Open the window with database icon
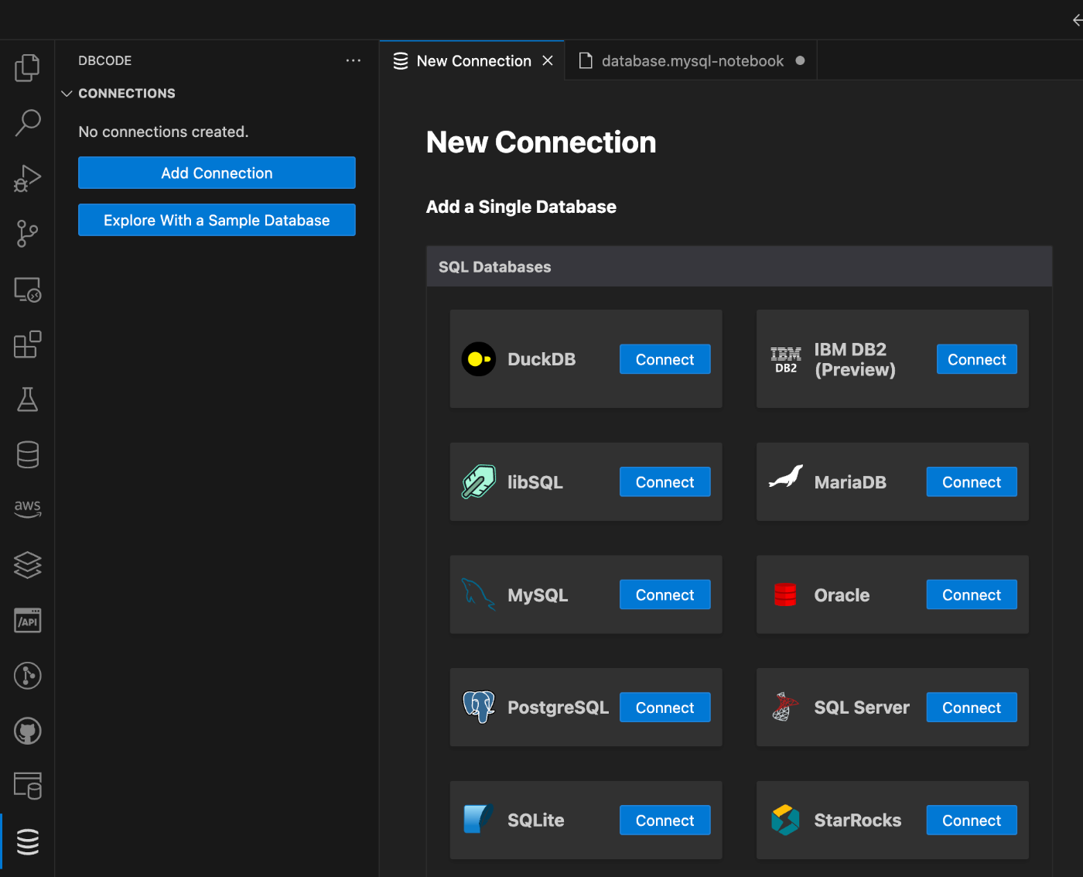 [x=27, y=786]
